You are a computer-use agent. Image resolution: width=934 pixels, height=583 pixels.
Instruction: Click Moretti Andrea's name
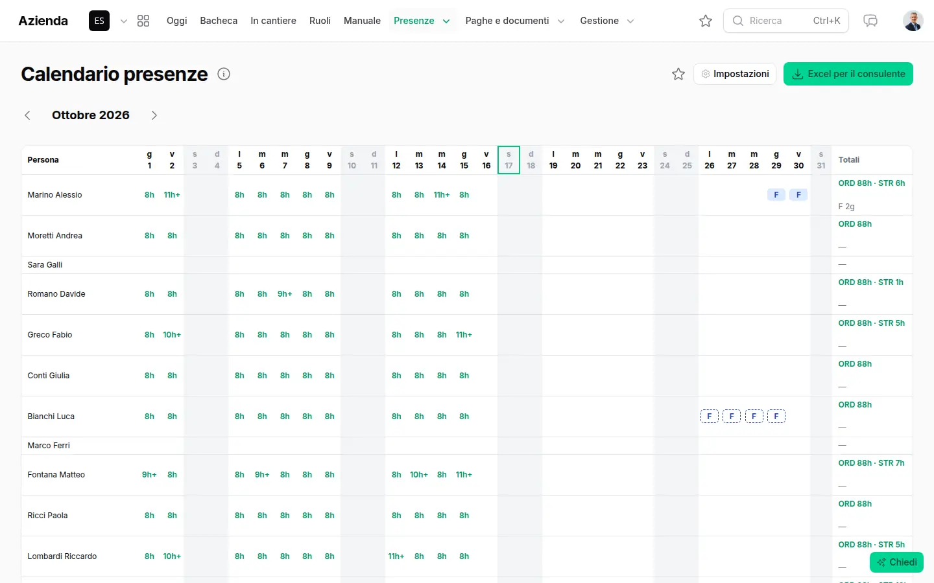[x=55, y=236]
